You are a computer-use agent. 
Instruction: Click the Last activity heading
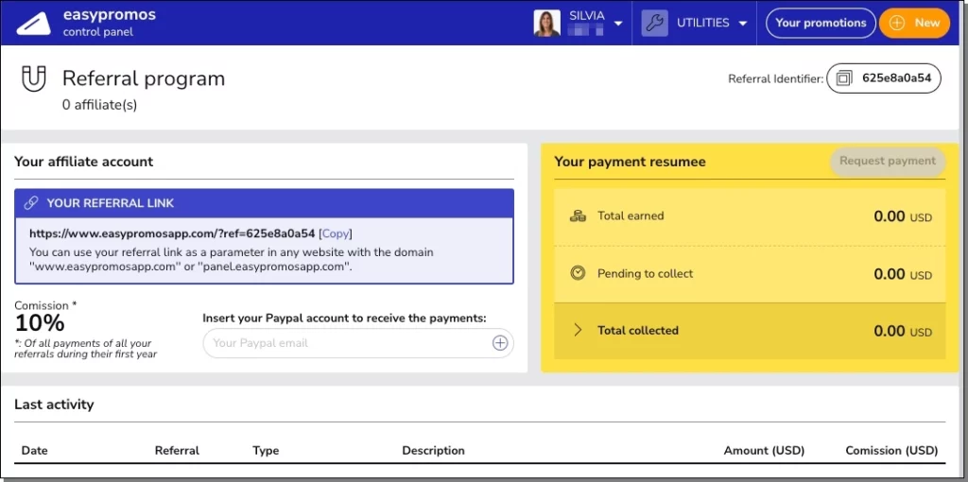click(x=54, y=405)
